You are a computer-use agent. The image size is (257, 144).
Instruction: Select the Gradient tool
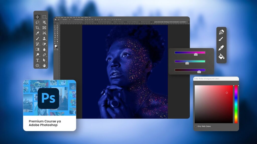pos(37,49)
